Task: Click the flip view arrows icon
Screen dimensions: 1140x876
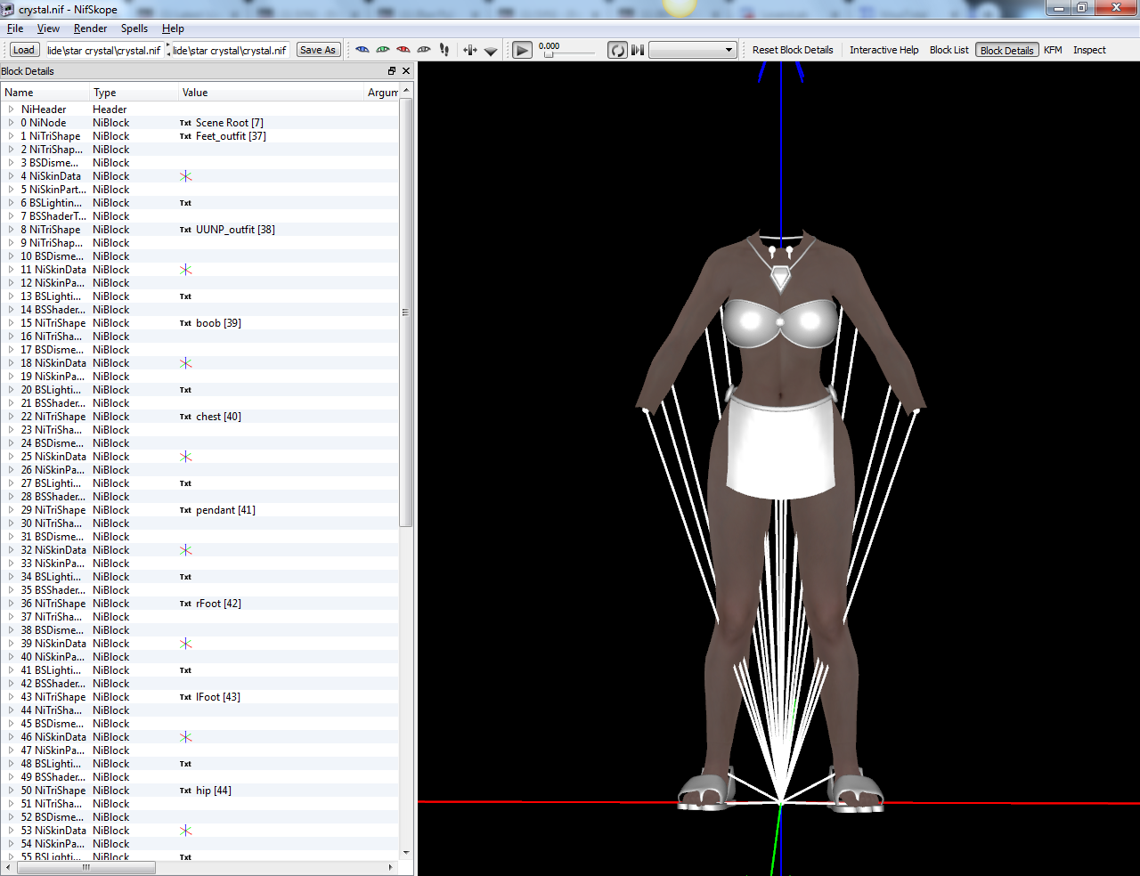Action: point(469,50)
